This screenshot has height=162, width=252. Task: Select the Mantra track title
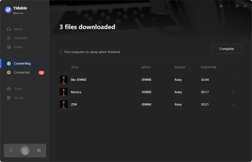pyautogui.click(x=76, y=92)
